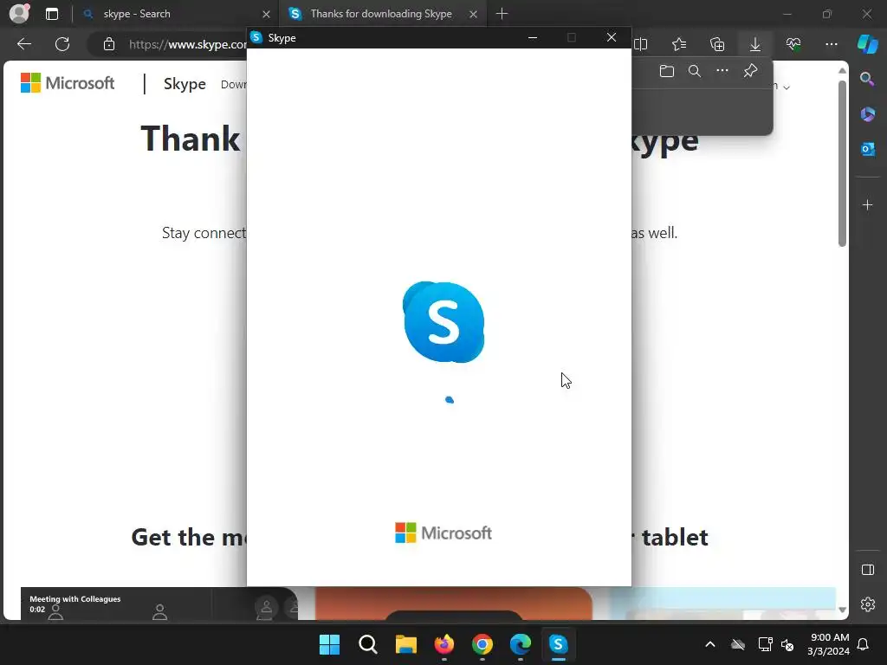Image resolution: width=887 pixels, height=665 pixels.
Task: Click the Edge back navigation arrow
Action: [23, 44]
